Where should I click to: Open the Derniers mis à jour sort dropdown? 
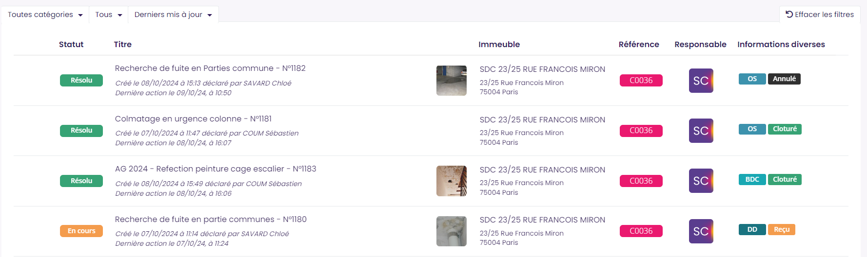[173, 15]
